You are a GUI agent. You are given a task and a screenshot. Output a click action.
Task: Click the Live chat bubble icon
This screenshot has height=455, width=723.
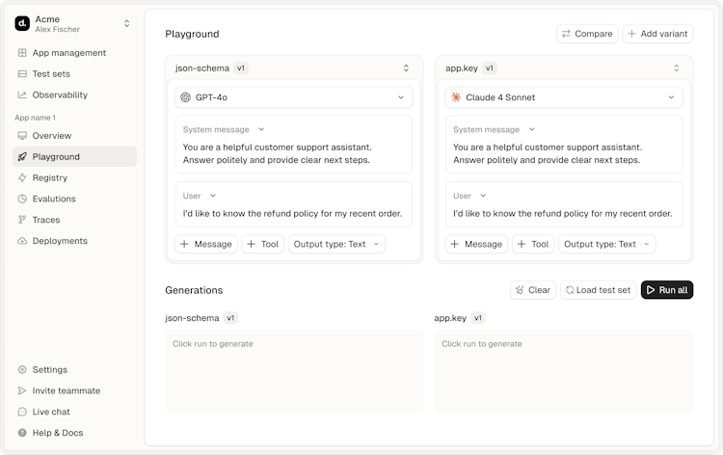[x=22, y=412]
